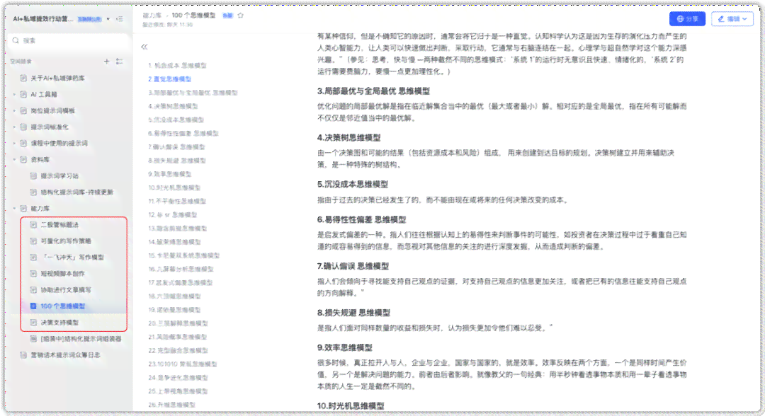Expand the 岗位提示词模板 tree node

tap(15, 110)
